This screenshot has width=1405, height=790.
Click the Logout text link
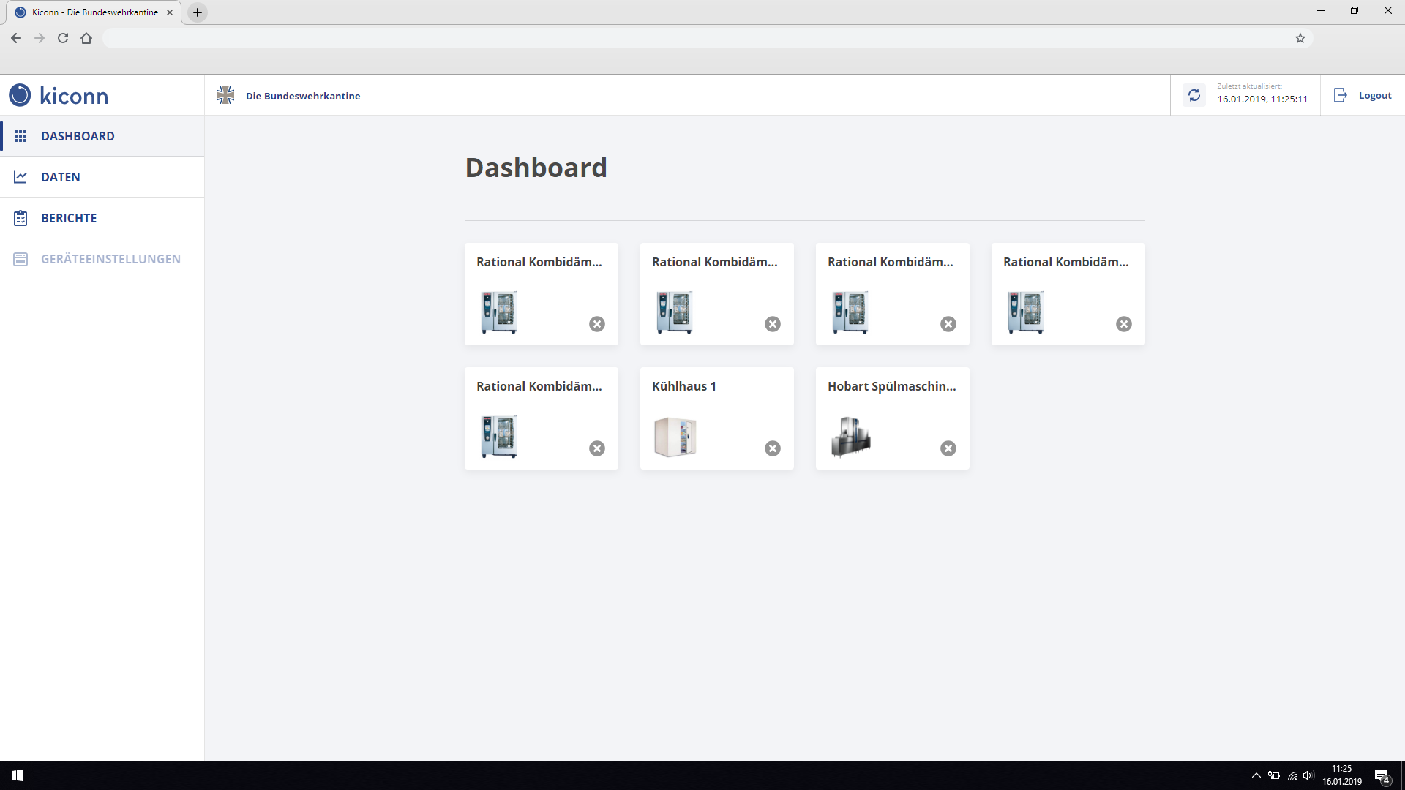(1375, 96)
